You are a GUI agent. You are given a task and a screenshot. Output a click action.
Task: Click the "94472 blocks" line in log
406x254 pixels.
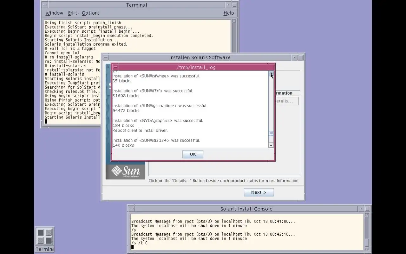pos(126,111)
